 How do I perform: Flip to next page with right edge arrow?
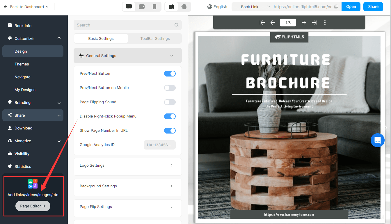tap(386, 127)
